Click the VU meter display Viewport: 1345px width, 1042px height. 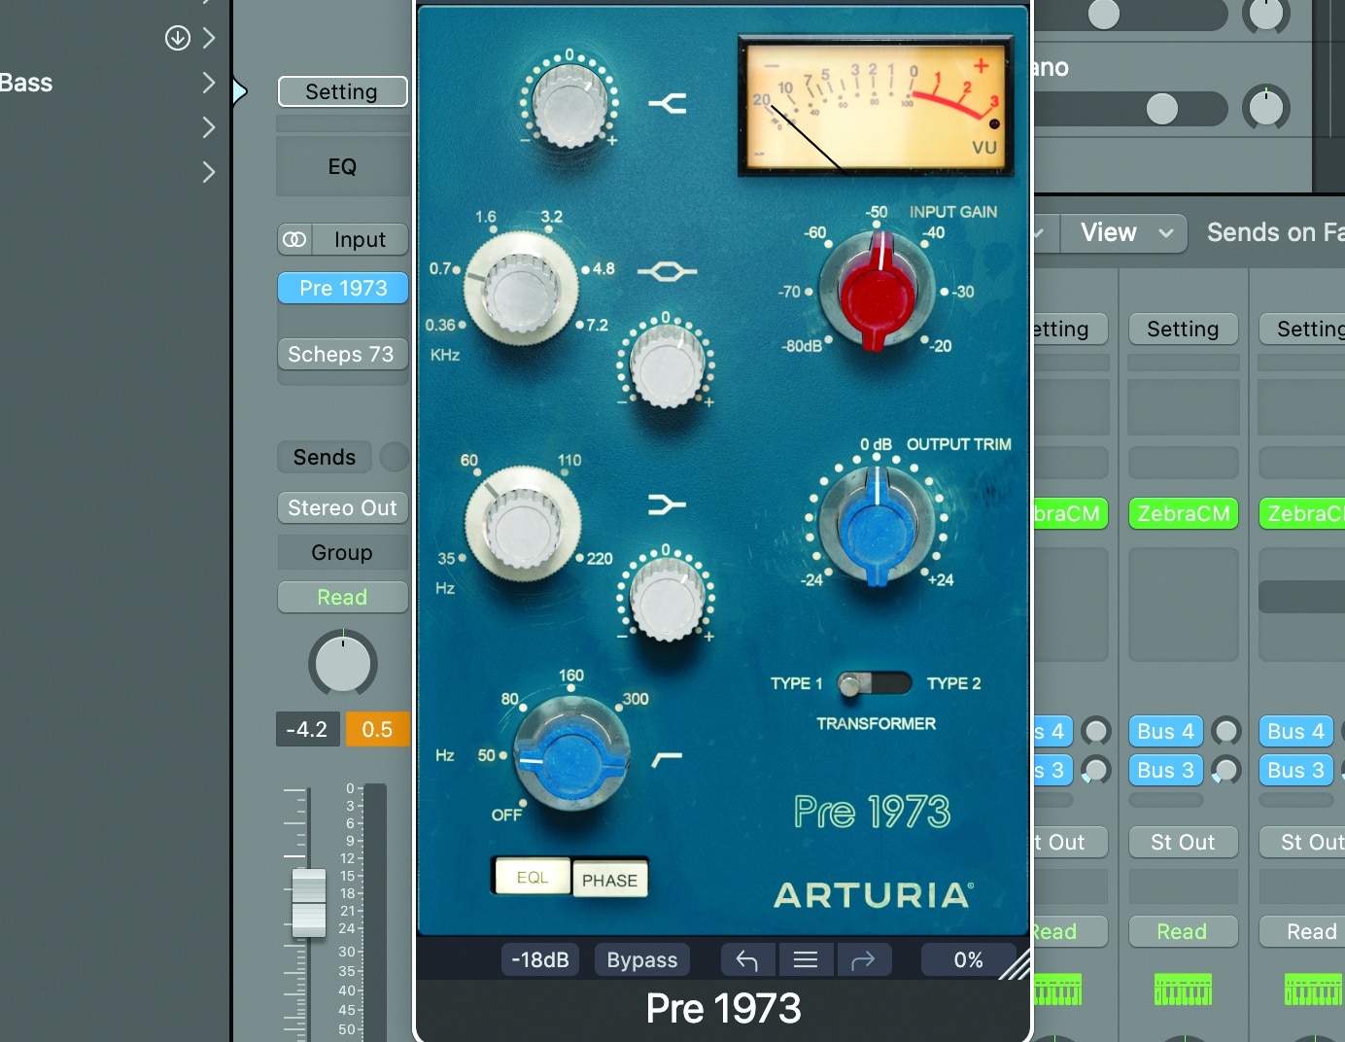point(876,106)
